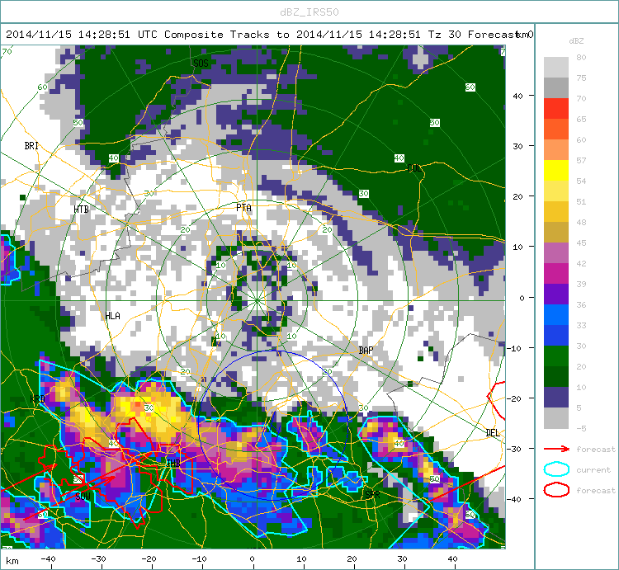Screen dimensions: 619x570
Task: Click the -10 tick on the bottom axis
Action: pyautogui.click(x=200, y=559)
